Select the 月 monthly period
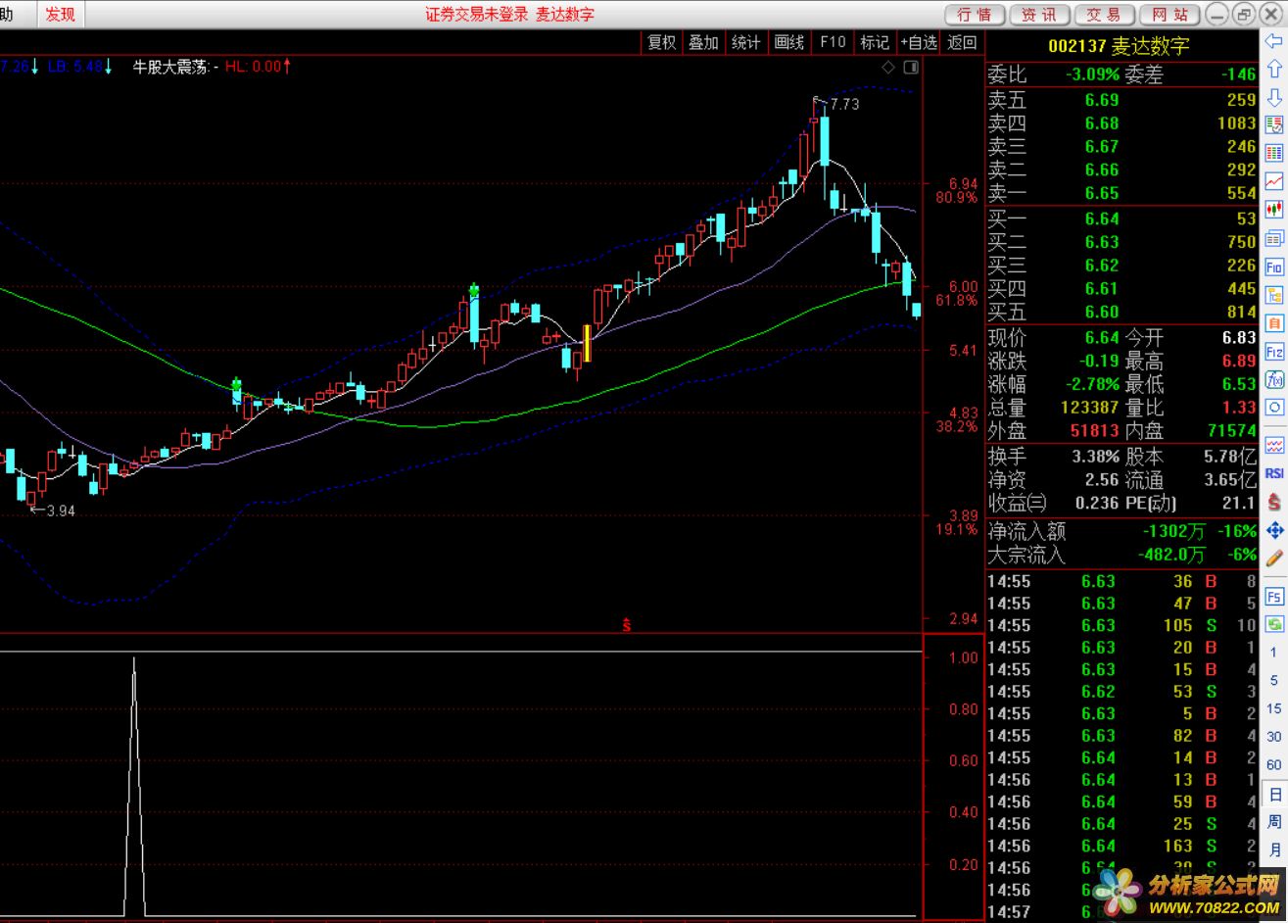The image size is (1288, 923). [1274, 849]
